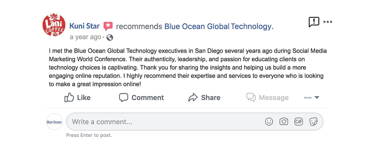This screenshot has width=373, height=146.
Task: Open the GIF picker
Action: pyautogui.click(x=299, y=122)
